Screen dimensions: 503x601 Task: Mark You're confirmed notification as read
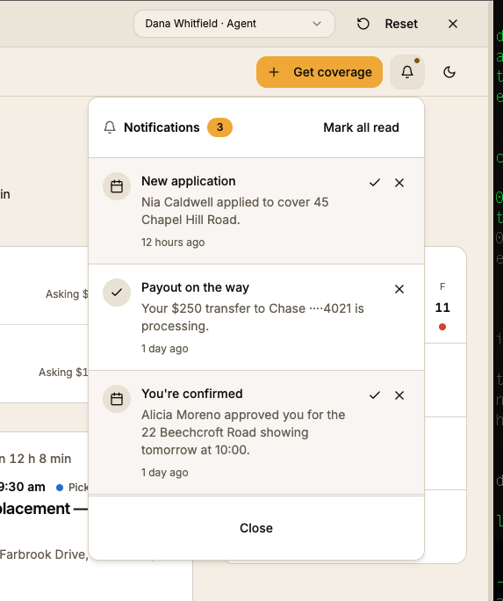coord(375,395)
